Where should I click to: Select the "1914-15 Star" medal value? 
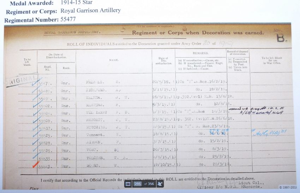coord(74,3)
